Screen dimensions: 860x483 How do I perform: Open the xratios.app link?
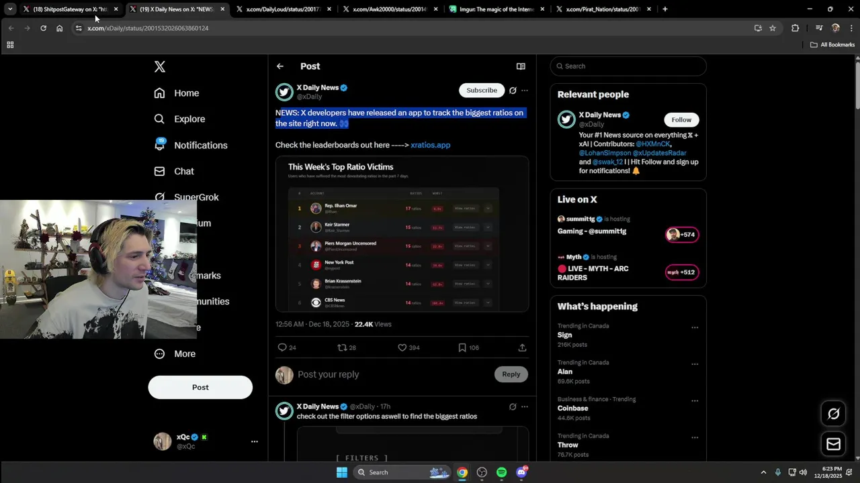click(x=430, y=145)
